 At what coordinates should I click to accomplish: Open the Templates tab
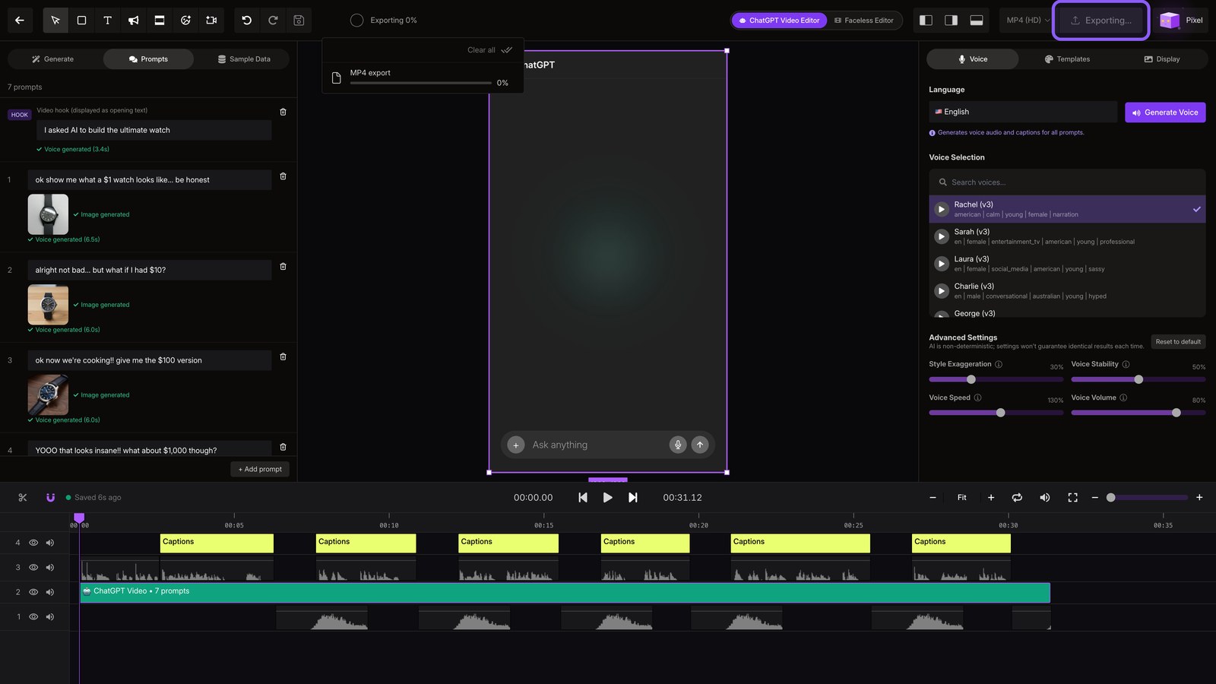click(x=1067, y=59)
